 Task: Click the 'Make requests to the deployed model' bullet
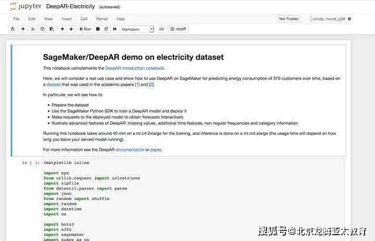tap(117, 117)
